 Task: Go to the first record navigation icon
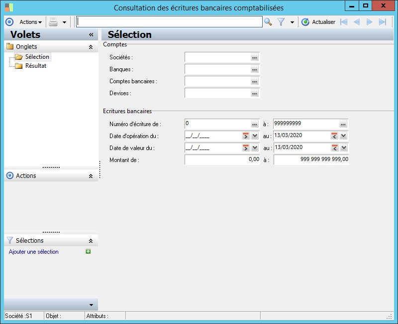click(x=344, y=22)
